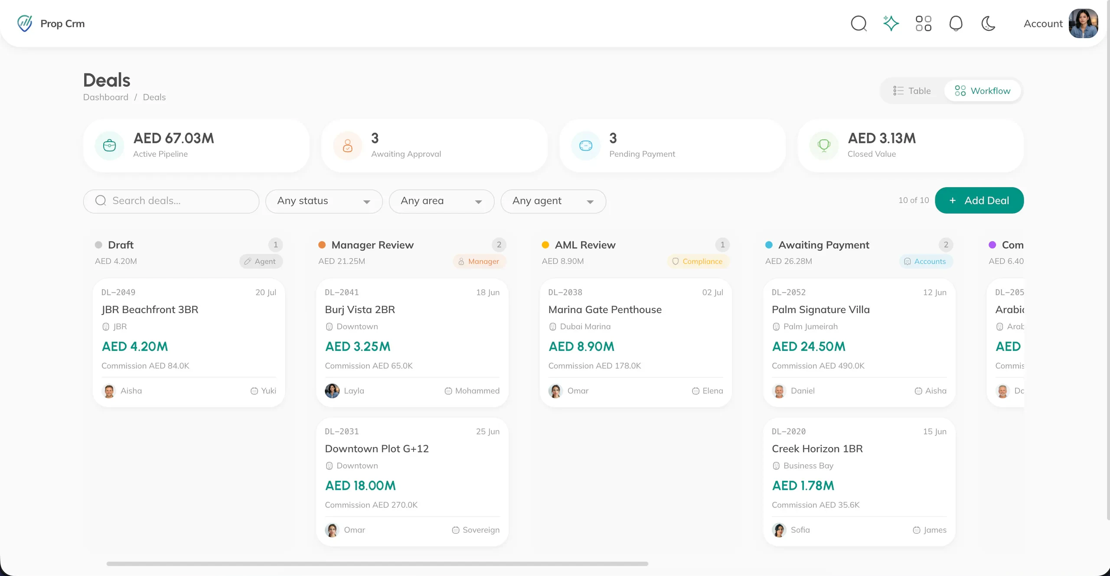Click Omar's avatar on Downtown Plot G+12
The image size is (1110, 576).
(x=332, y=530)
